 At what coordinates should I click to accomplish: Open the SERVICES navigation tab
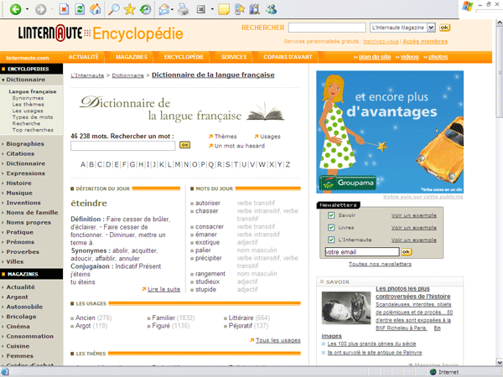pos(234,57)
